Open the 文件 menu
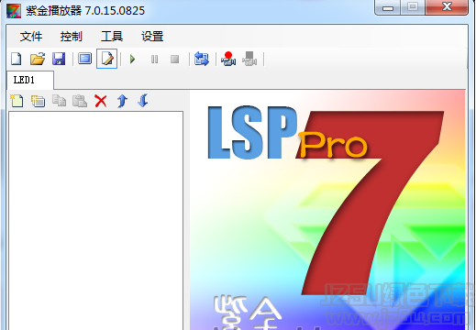476x330 pixels. tap(31, 37)
